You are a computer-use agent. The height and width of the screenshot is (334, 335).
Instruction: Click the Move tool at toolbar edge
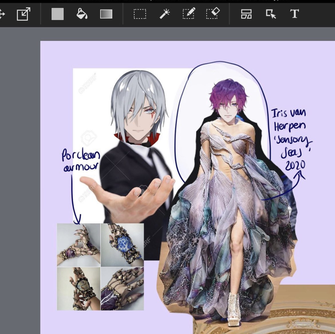pyautogui.click(x=2, y=14)
